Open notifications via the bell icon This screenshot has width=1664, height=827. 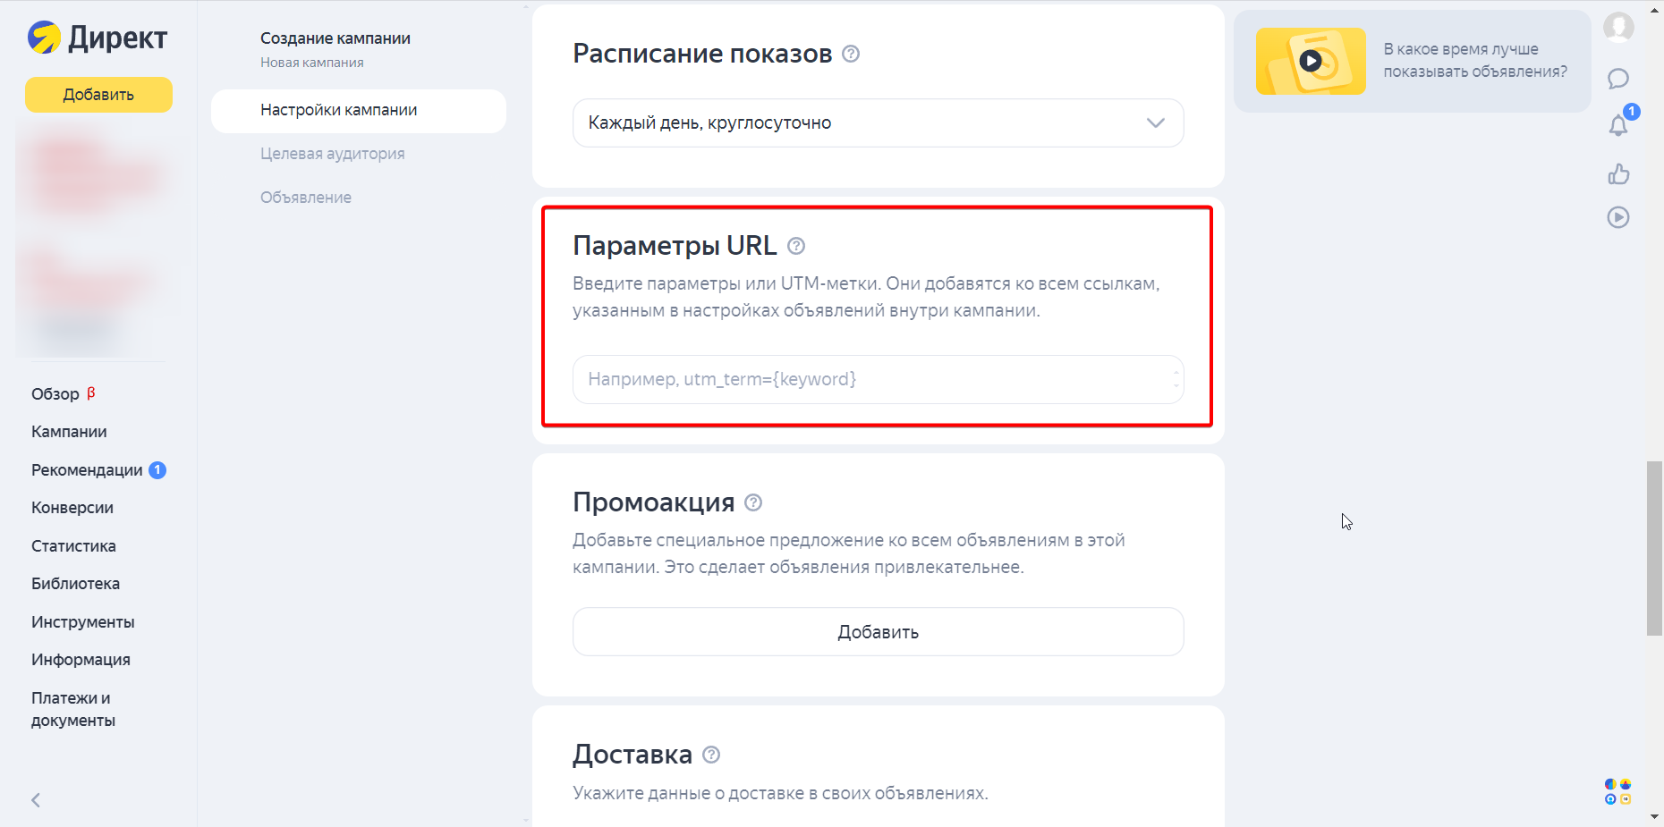click(x=1617, y=127)
